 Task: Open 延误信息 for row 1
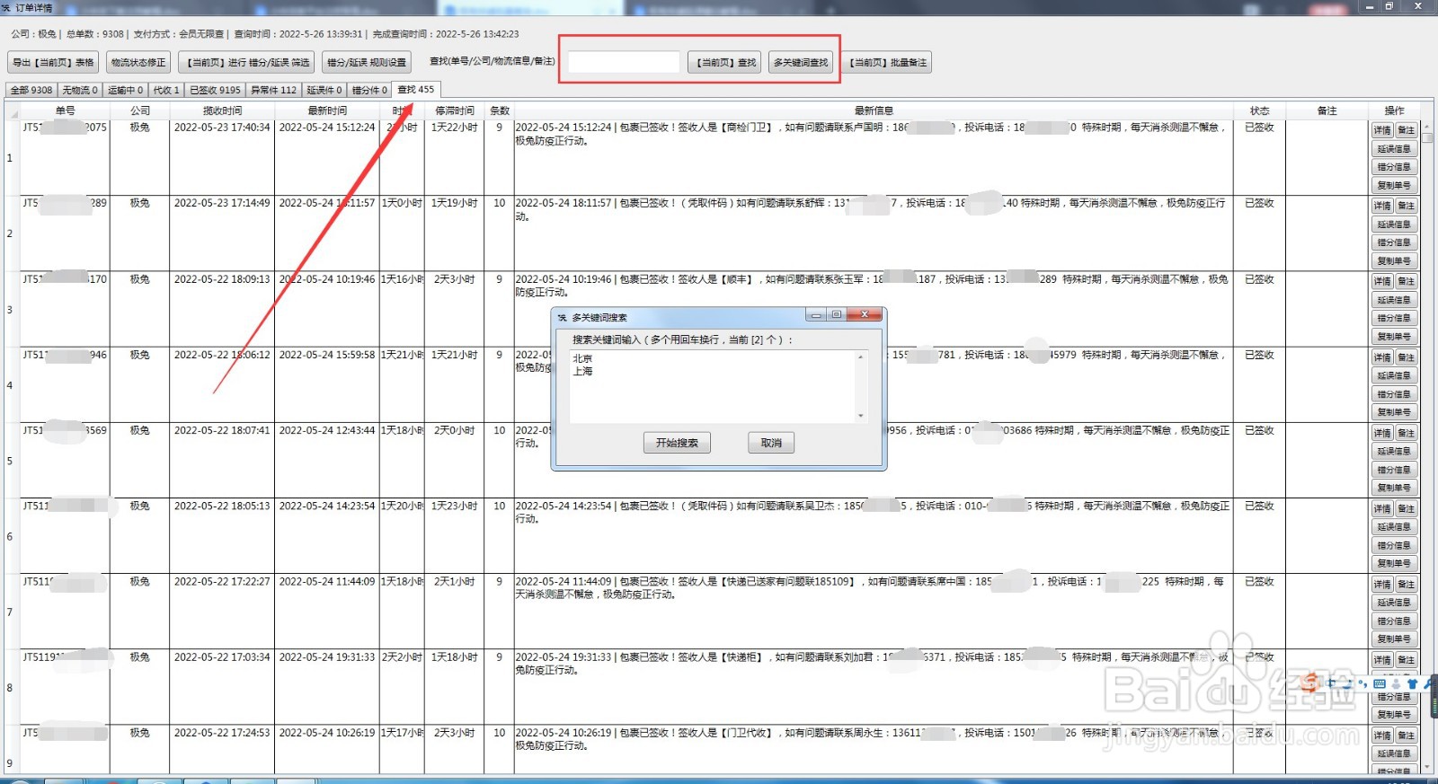[1394, 149]
